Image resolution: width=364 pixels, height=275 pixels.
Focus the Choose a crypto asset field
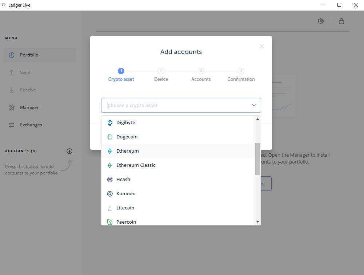[181, 105]
